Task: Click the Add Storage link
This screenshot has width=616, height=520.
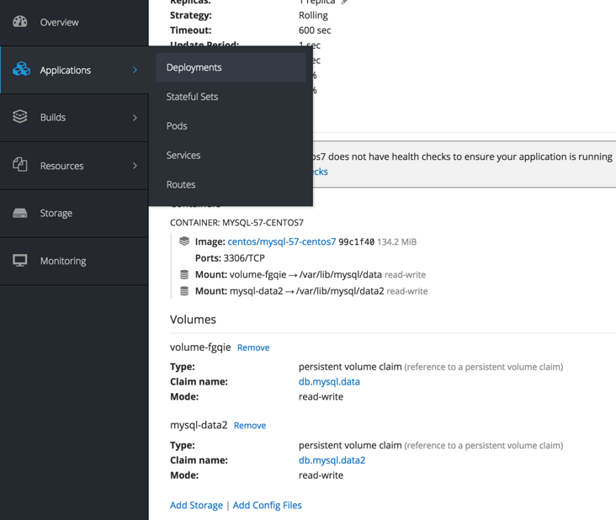Action: (196, 505)
